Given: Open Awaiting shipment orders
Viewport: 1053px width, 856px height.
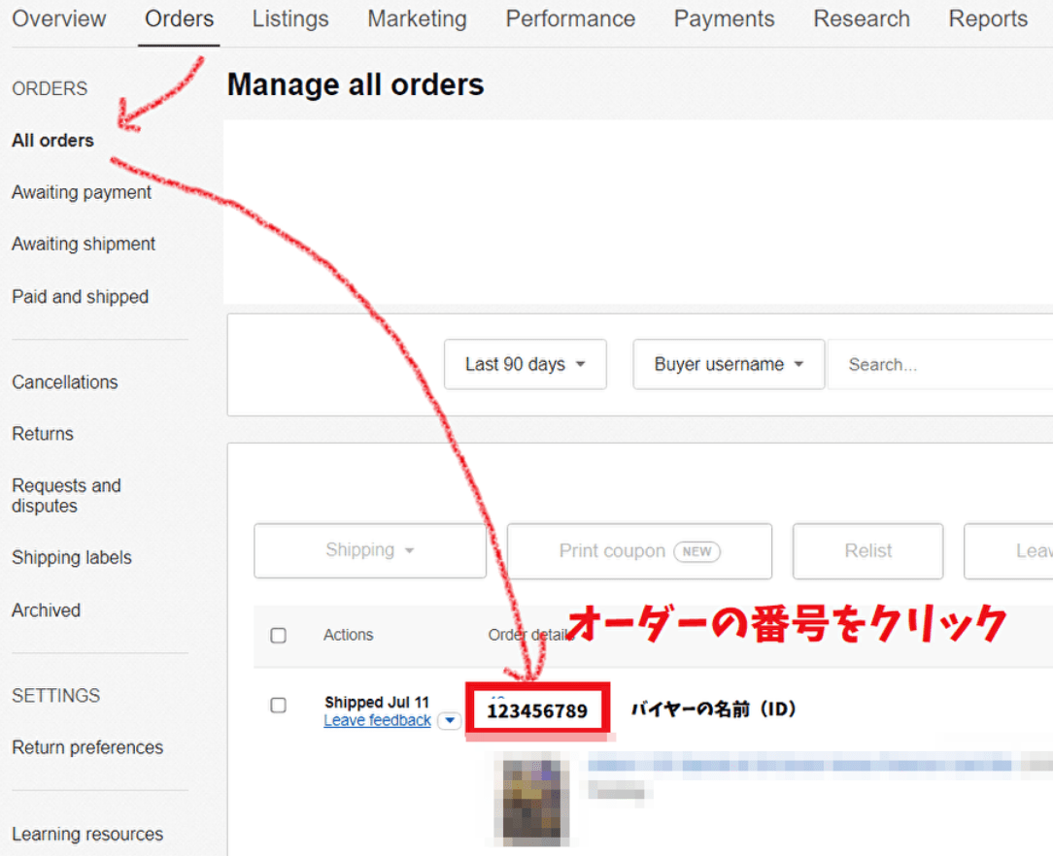Looking at the screenshot, I should 84,245.
